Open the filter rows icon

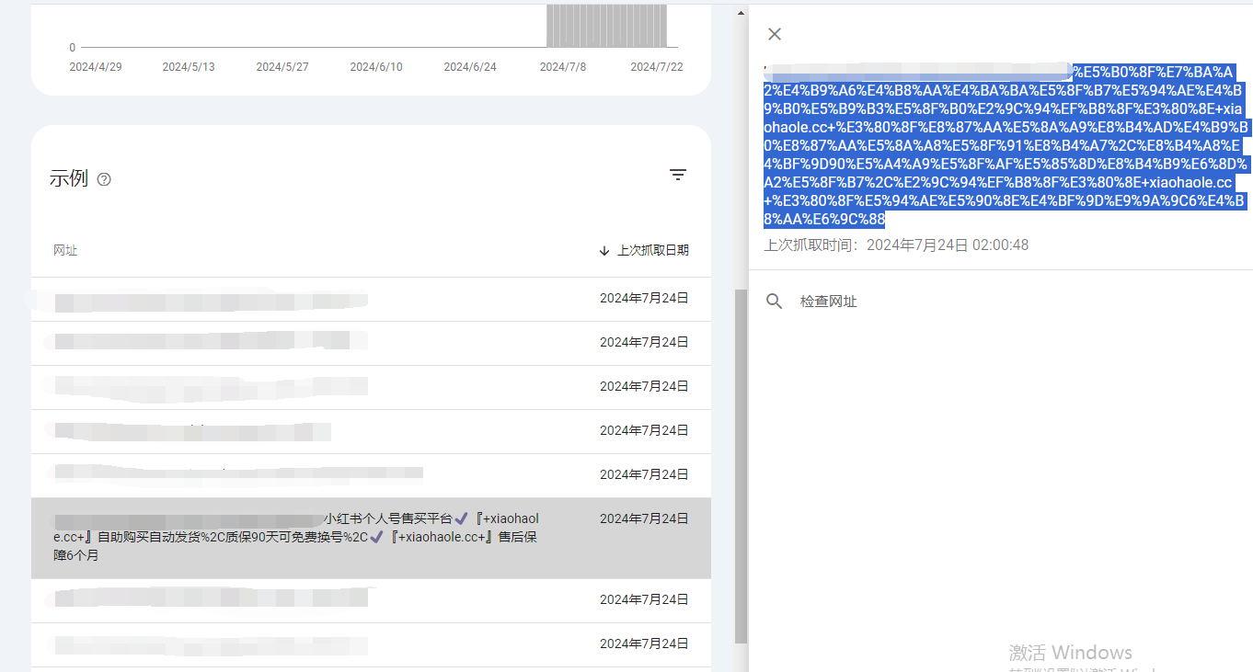[x=678, y=175]
